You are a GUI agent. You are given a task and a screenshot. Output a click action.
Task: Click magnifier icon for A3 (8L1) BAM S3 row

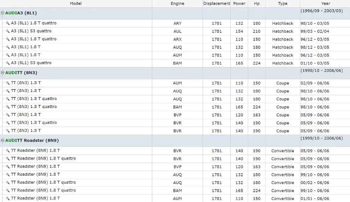click(8, 63)
